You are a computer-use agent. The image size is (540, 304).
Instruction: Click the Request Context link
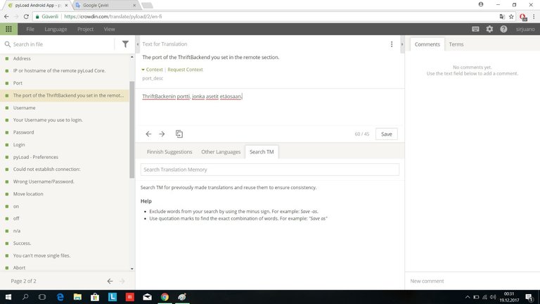pyautogui.click(x=186, y=70)
